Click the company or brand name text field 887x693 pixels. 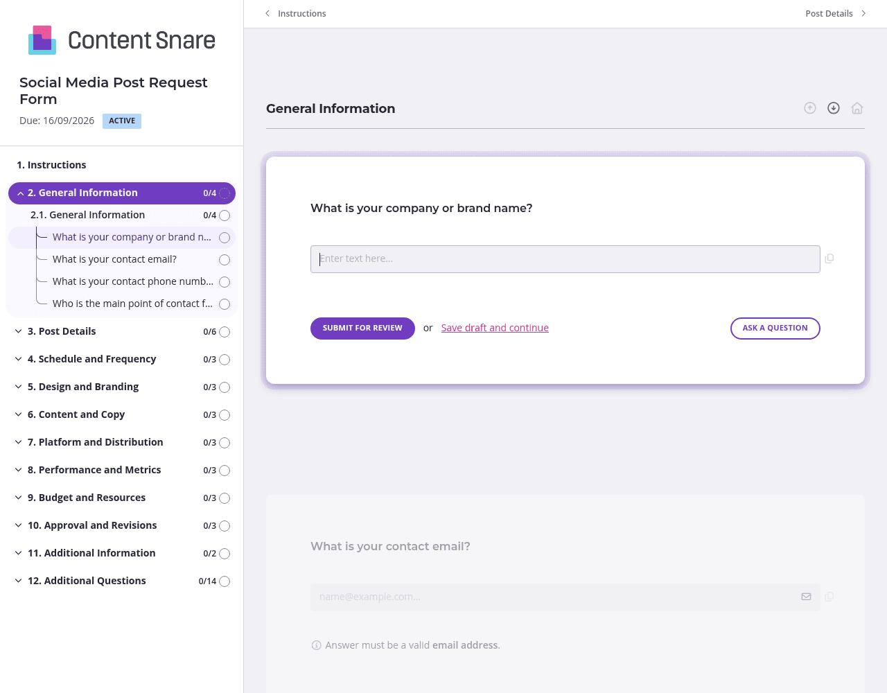click(x=565, y=259)
